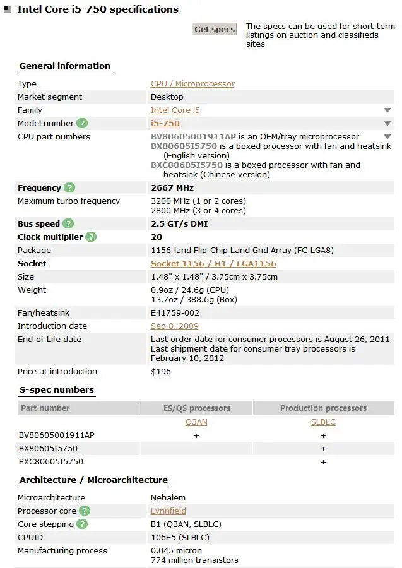Click help icon beside Frequency
The height and width of the screenshot is (568, 402).
[x=69, y=187]
